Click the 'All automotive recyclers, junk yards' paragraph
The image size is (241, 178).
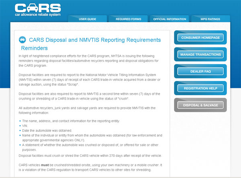click(87, 110)
